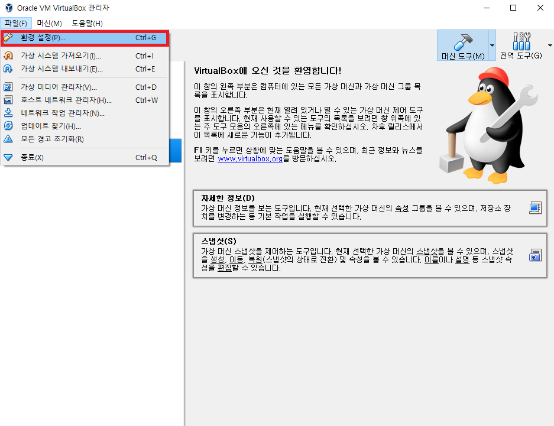The width and height of the screenshot is (554, 426).
Task: Expand the 전역 도구 dropdown arrow
Action: click(550, 45)
